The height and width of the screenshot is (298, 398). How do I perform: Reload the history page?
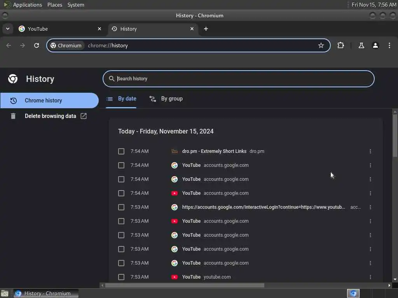(x=37, y=45)
